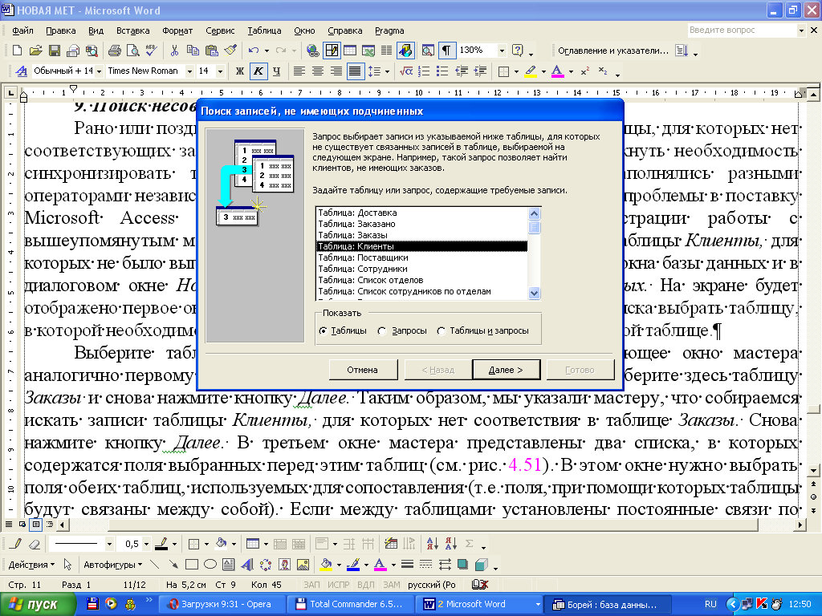This screenshot has height=616, width=822.
Task: Paste from clipboard icon
Action: [x=211, y=51]
